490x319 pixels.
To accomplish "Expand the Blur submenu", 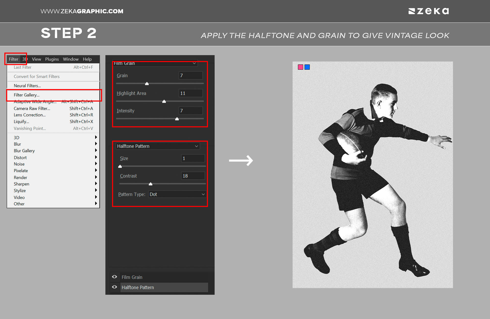I will [x=17, y=144].
